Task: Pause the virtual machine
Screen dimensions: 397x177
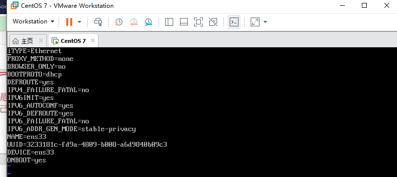Action: (x=69, y=22)
